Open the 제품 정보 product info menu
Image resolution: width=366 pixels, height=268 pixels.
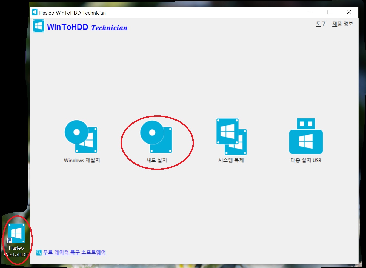tap(342, 24)
